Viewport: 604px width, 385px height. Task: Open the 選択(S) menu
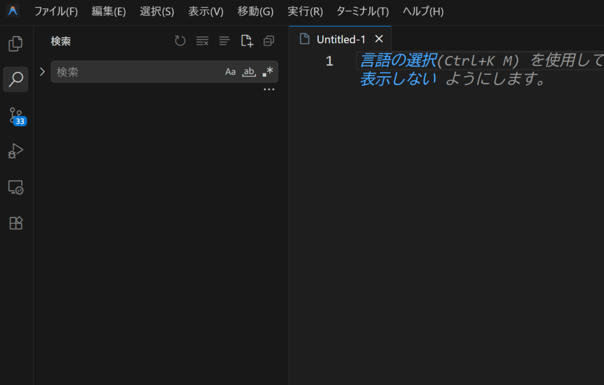click(157, 11)
